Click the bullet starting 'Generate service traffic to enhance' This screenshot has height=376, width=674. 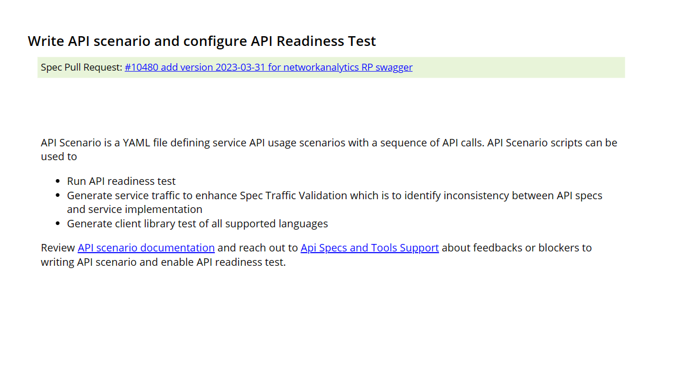(x=334, y=202)
